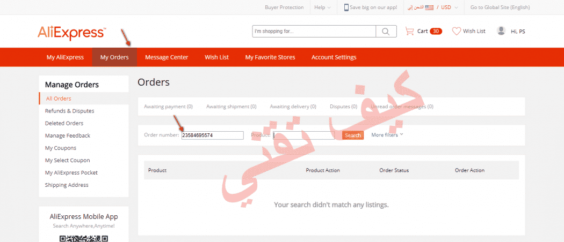The width and height of the screenshot is (564, 242).
Task: Click the AliExpress logo
Action: pyautogui.click(x=71, y=33)
